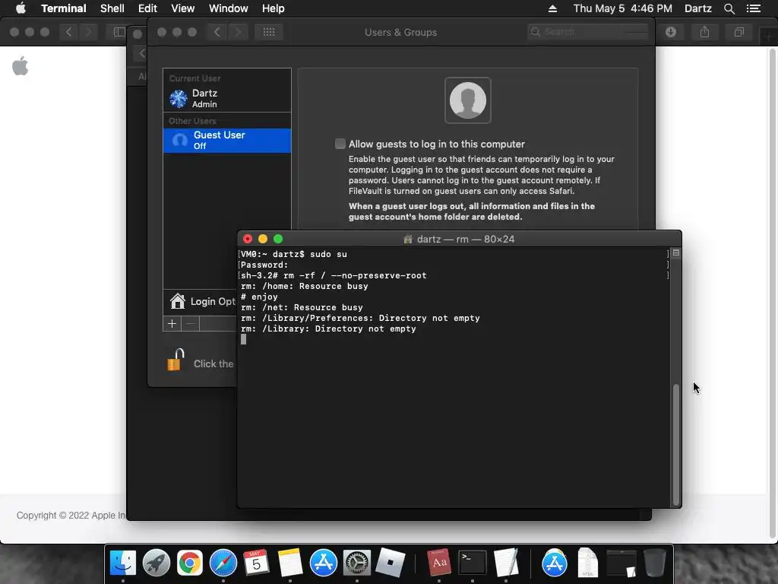
Task: Click the padlock icon to lock settings
Action: coord(176,360)
